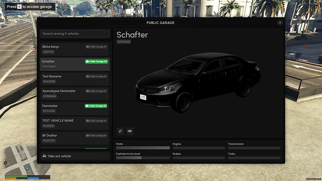
Task: Click the Public Garage #1 badge on Test Rename
Action: click(x=97, y=77)
